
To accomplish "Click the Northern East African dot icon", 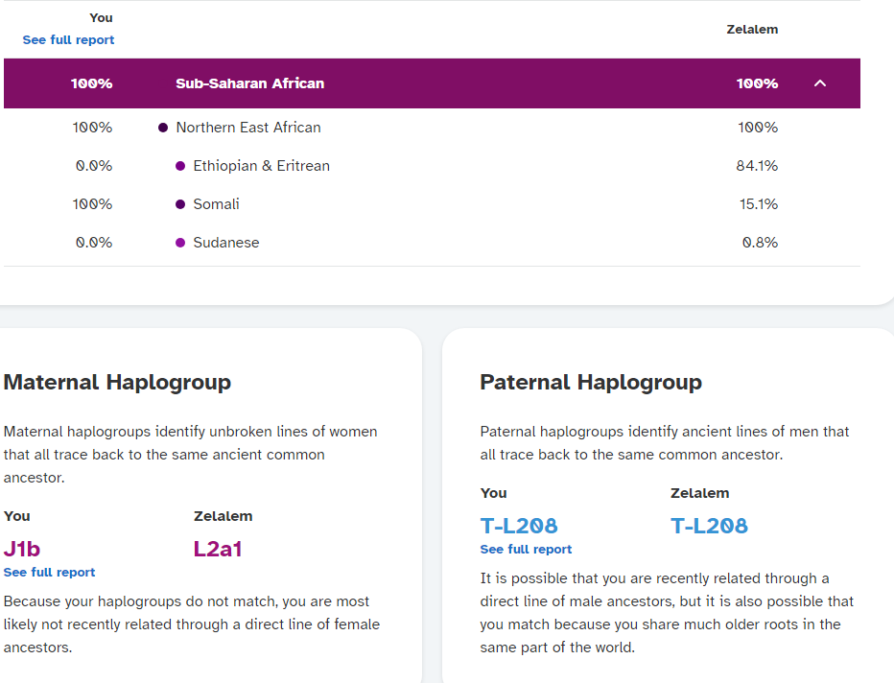I will pos(163,128).
